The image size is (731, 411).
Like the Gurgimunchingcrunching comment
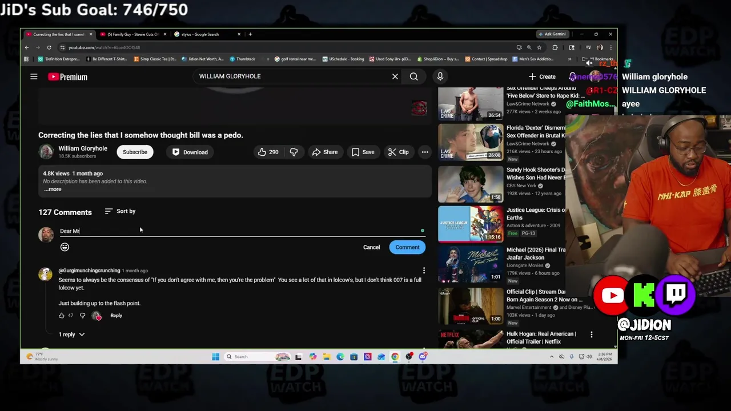pos(62,315)
